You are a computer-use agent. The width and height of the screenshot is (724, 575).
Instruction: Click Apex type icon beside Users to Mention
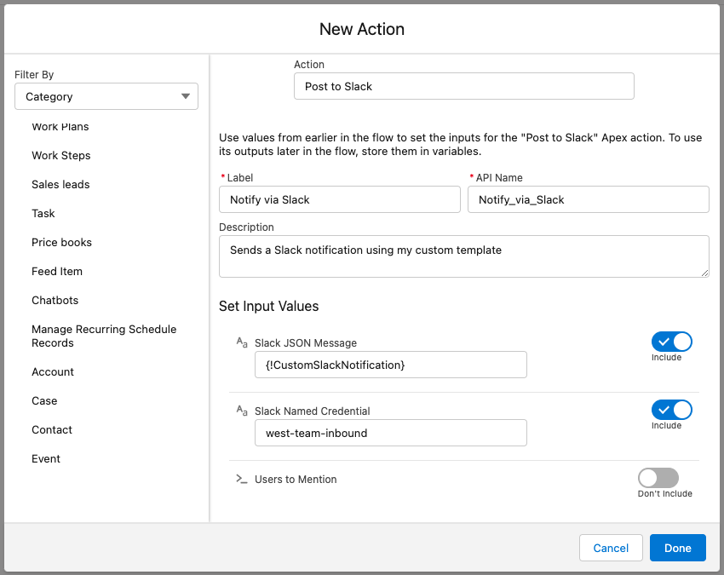pos(242,479)
